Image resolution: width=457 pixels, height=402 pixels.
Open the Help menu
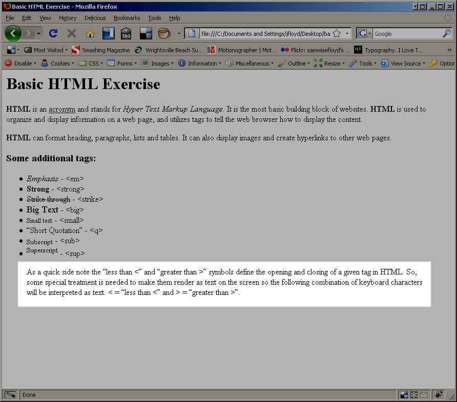[174, 18]
